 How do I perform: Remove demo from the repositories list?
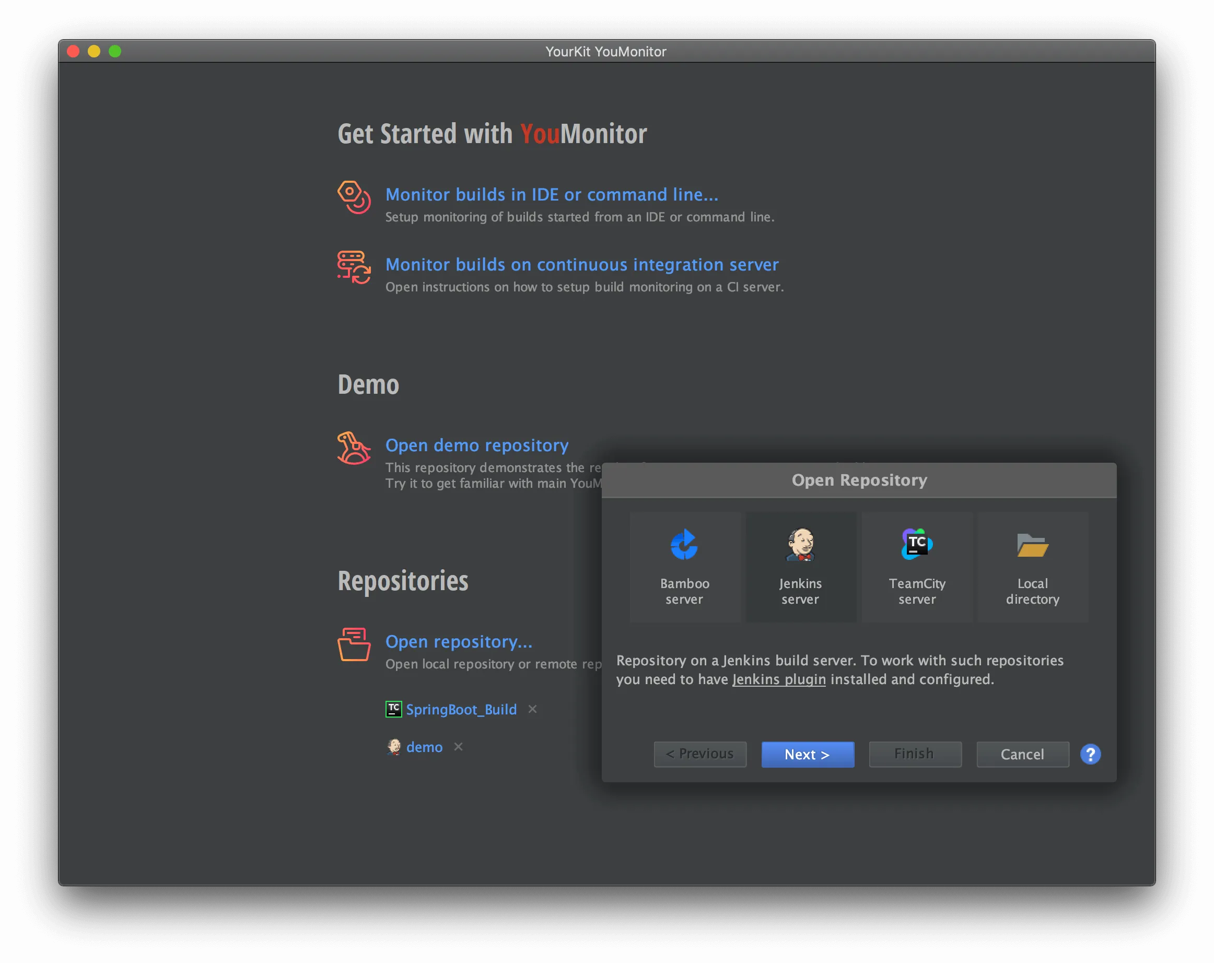pyautogui.click(x=458, y=747)
